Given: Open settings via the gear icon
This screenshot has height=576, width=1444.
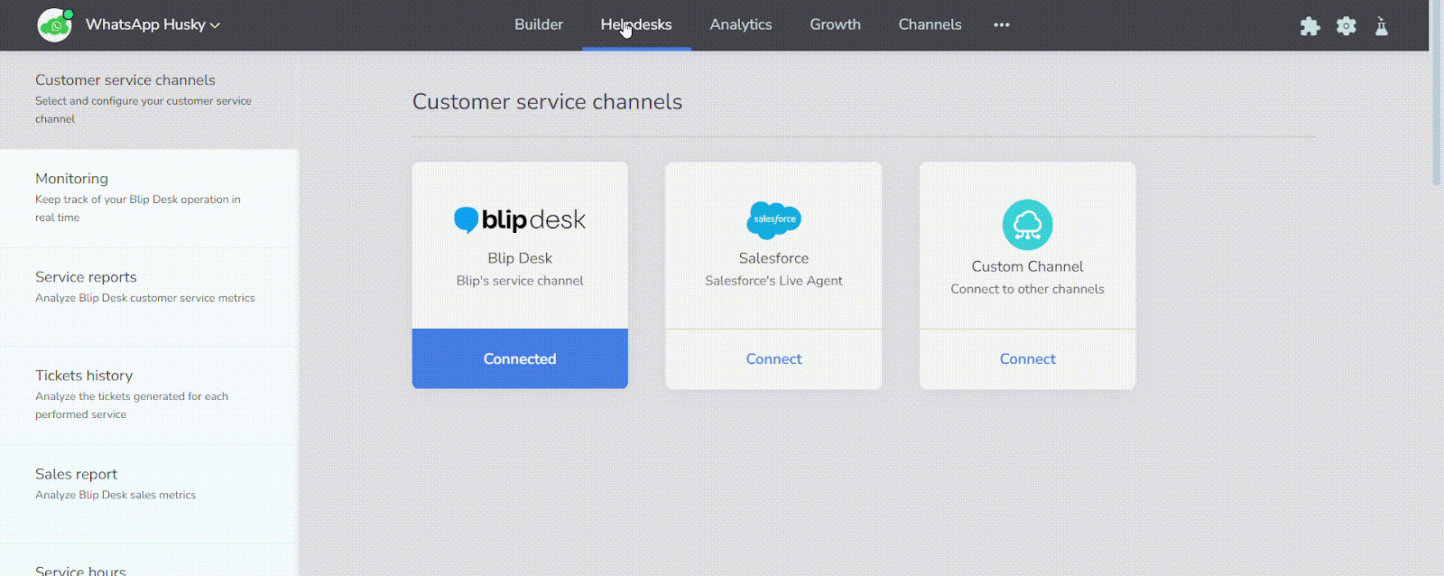Looking at the screenshot, I should [1347, 26].
